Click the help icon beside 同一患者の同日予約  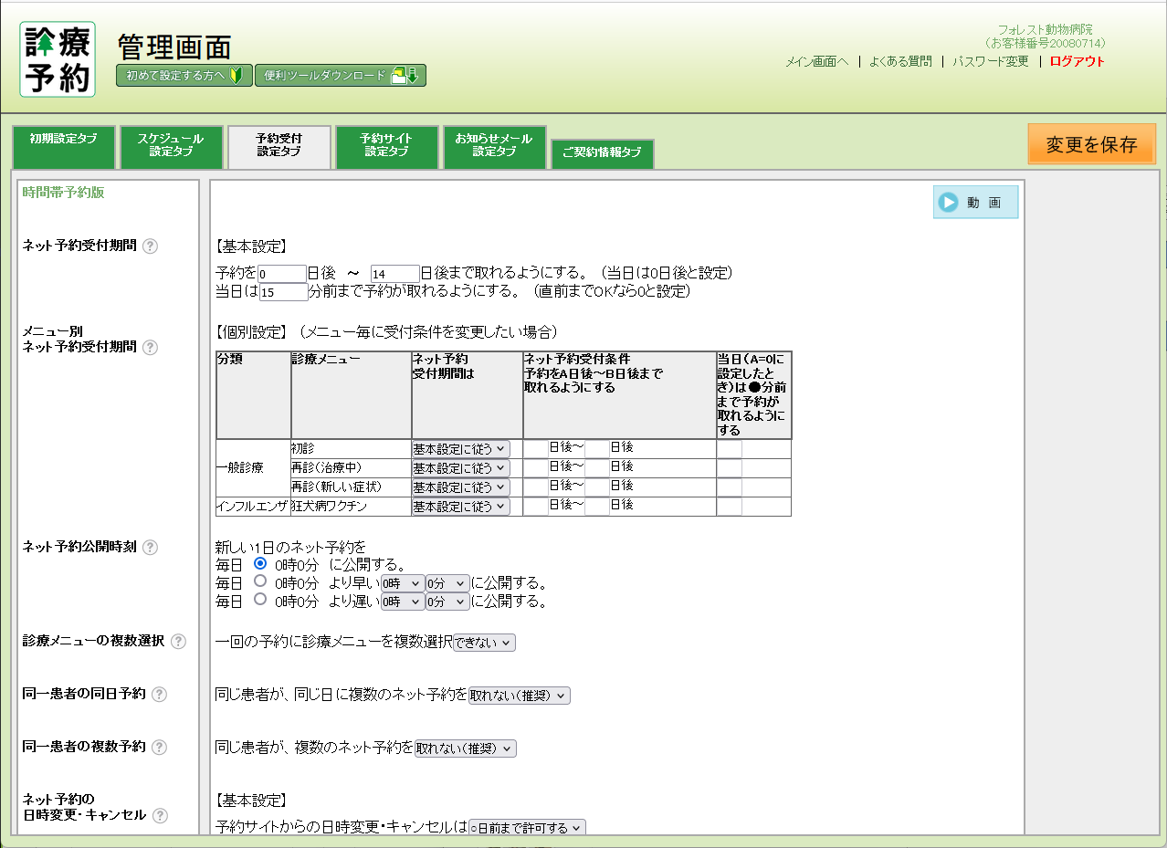(x=160, y=694)
